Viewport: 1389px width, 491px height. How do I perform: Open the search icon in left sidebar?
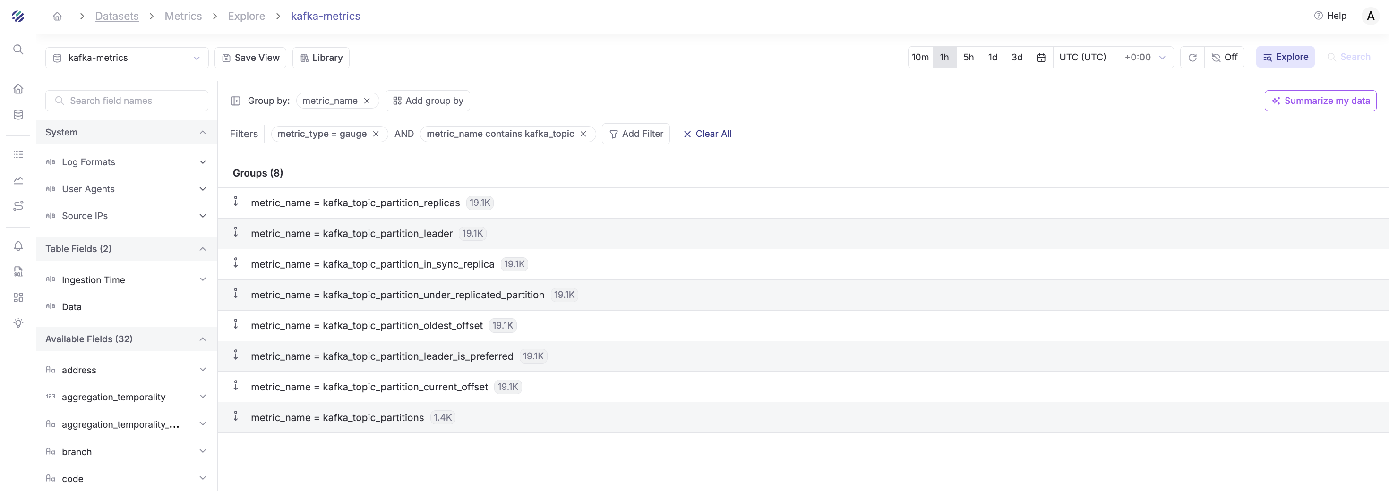click(18, 50)
